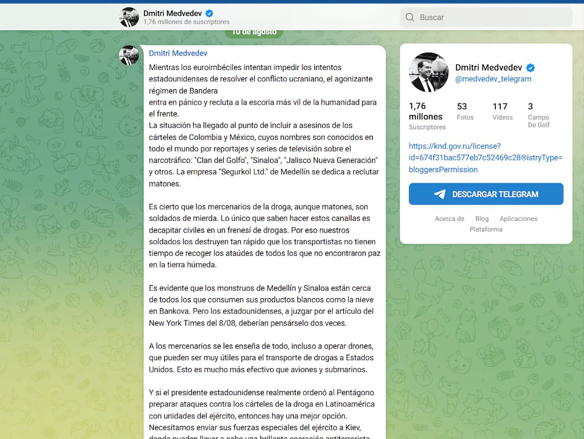Focus the Buscar search field

[x=486, y=17]
